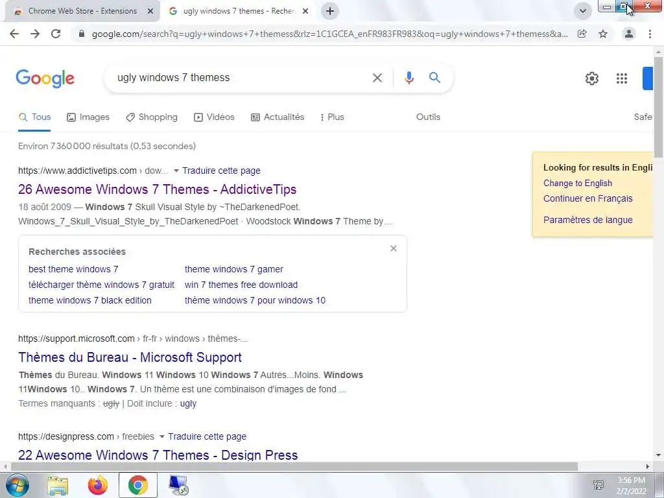This screenshot has width=664, height=498.
Task: Close the Chrome Web Store tab
Action: 150,12
